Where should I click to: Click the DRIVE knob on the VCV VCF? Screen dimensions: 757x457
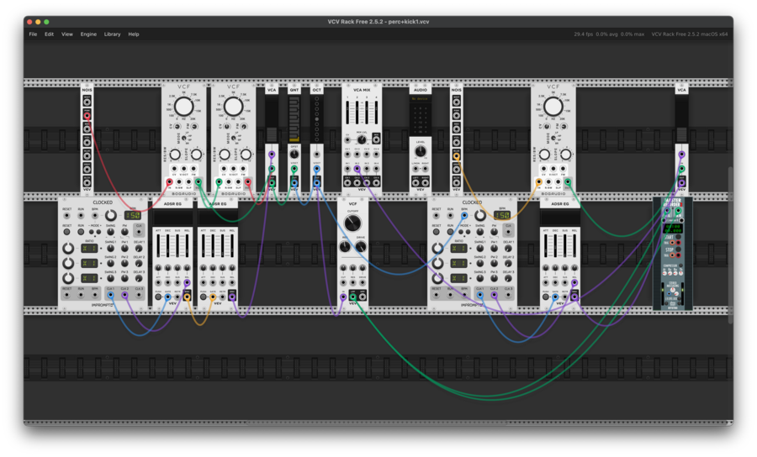click(361, 247)
